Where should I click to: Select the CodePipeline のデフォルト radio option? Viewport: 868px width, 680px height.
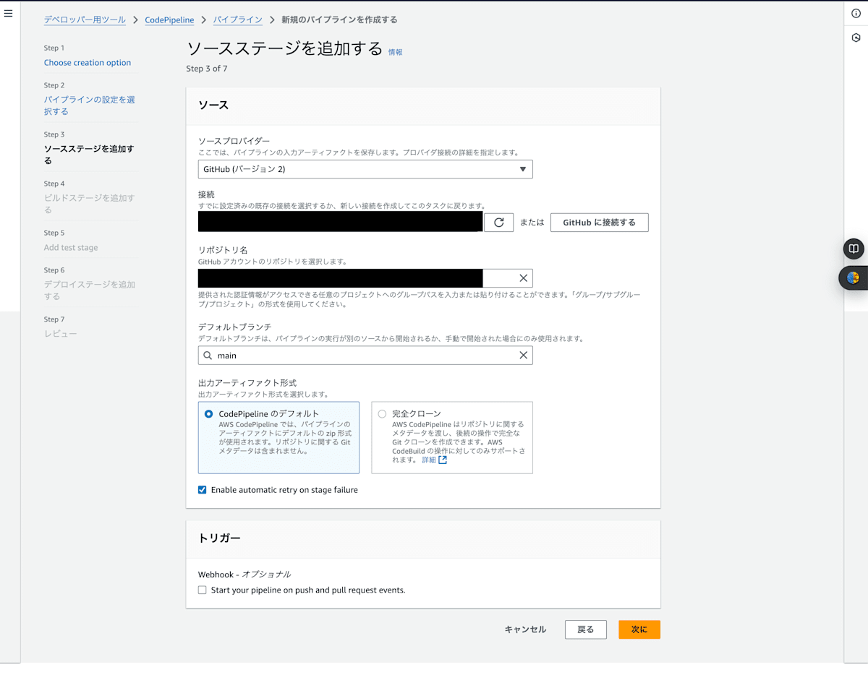(x=209, y=414)
